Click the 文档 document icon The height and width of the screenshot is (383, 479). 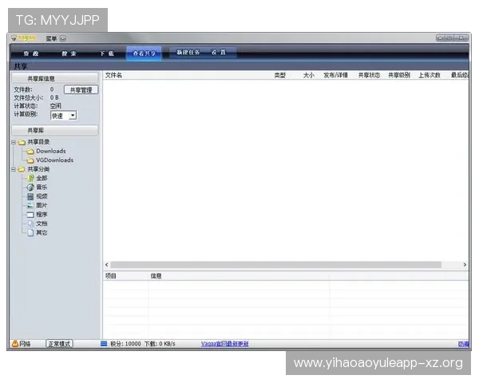30,223
